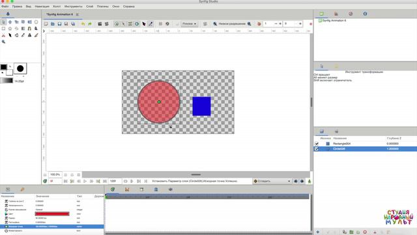Image resolution: width=417 pixels, height=235 pixels.
Task: Click the current frame field beside playback controls
Action: pyautogui.click(x=55, y=181)
